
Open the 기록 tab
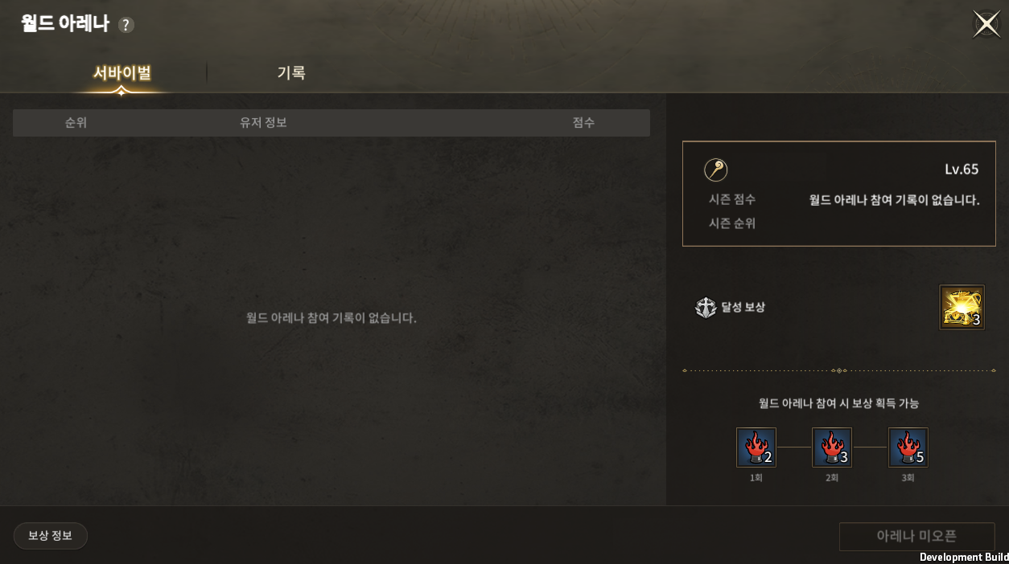[291, 73]
